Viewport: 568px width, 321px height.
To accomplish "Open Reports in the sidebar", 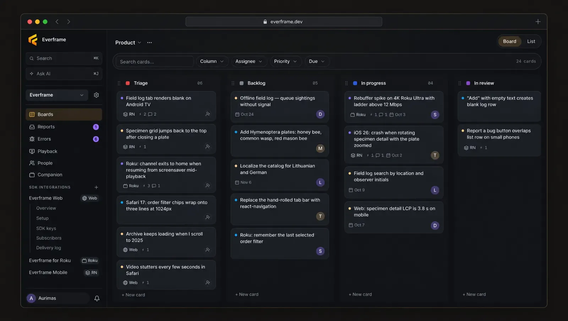I will pos(64,127).
